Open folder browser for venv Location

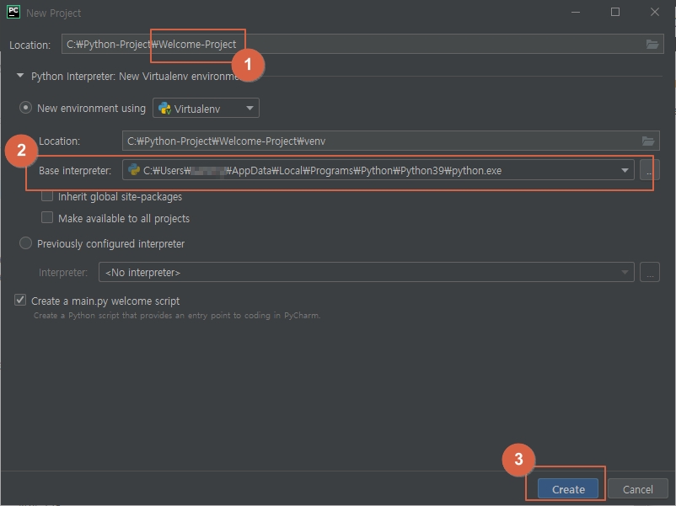click(x=648, y=141)
